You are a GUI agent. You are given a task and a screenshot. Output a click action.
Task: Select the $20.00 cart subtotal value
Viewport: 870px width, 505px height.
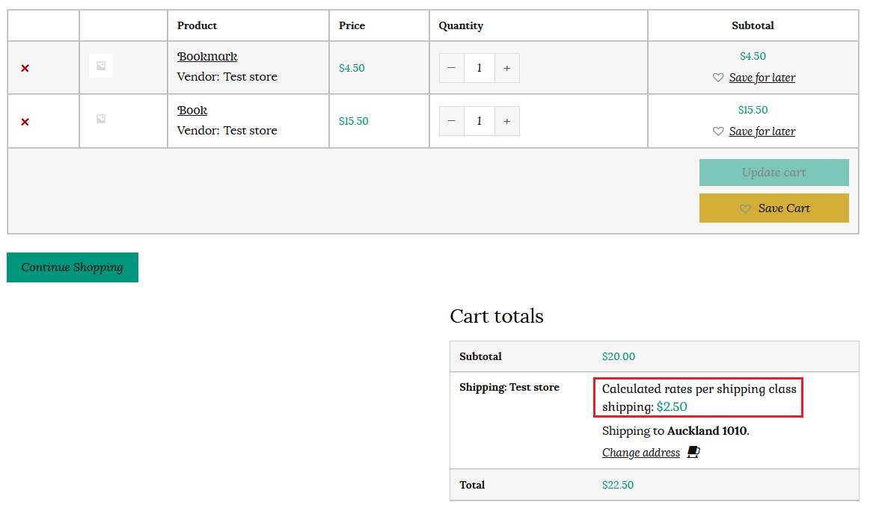(x=619, y=356)
